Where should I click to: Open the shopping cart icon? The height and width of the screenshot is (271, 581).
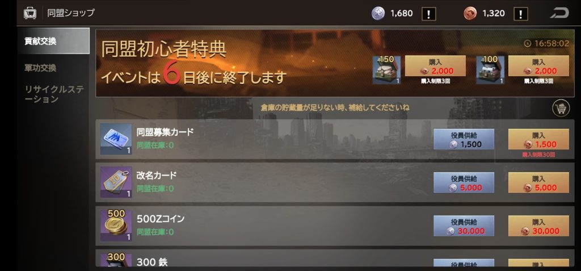(561, 109)
